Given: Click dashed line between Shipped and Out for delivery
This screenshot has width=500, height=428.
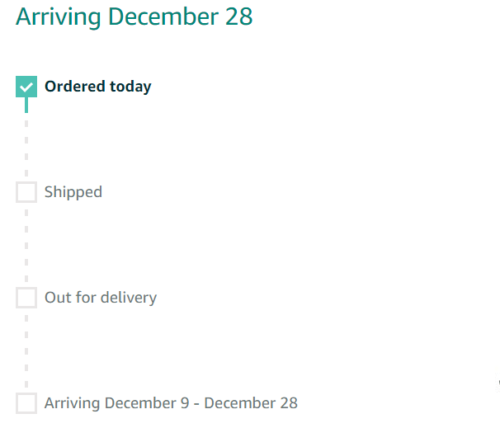Looking at the screenshot, I should coord(26,245).
